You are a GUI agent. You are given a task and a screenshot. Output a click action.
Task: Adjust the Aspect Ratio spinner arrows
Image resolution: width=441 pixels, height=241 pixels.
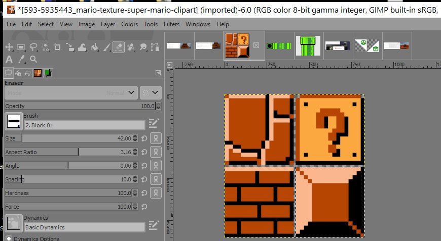click(x=135, y=152)
